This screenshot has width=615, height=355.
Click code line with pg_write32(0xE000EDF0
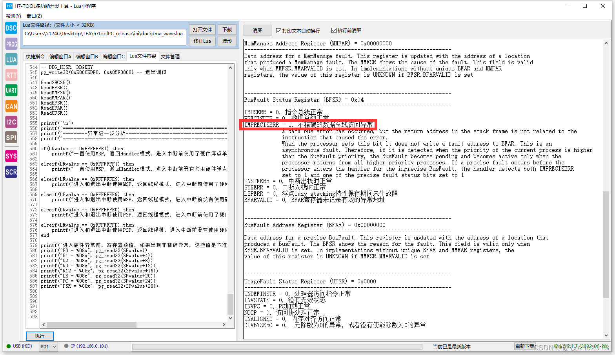pos(104,72)
